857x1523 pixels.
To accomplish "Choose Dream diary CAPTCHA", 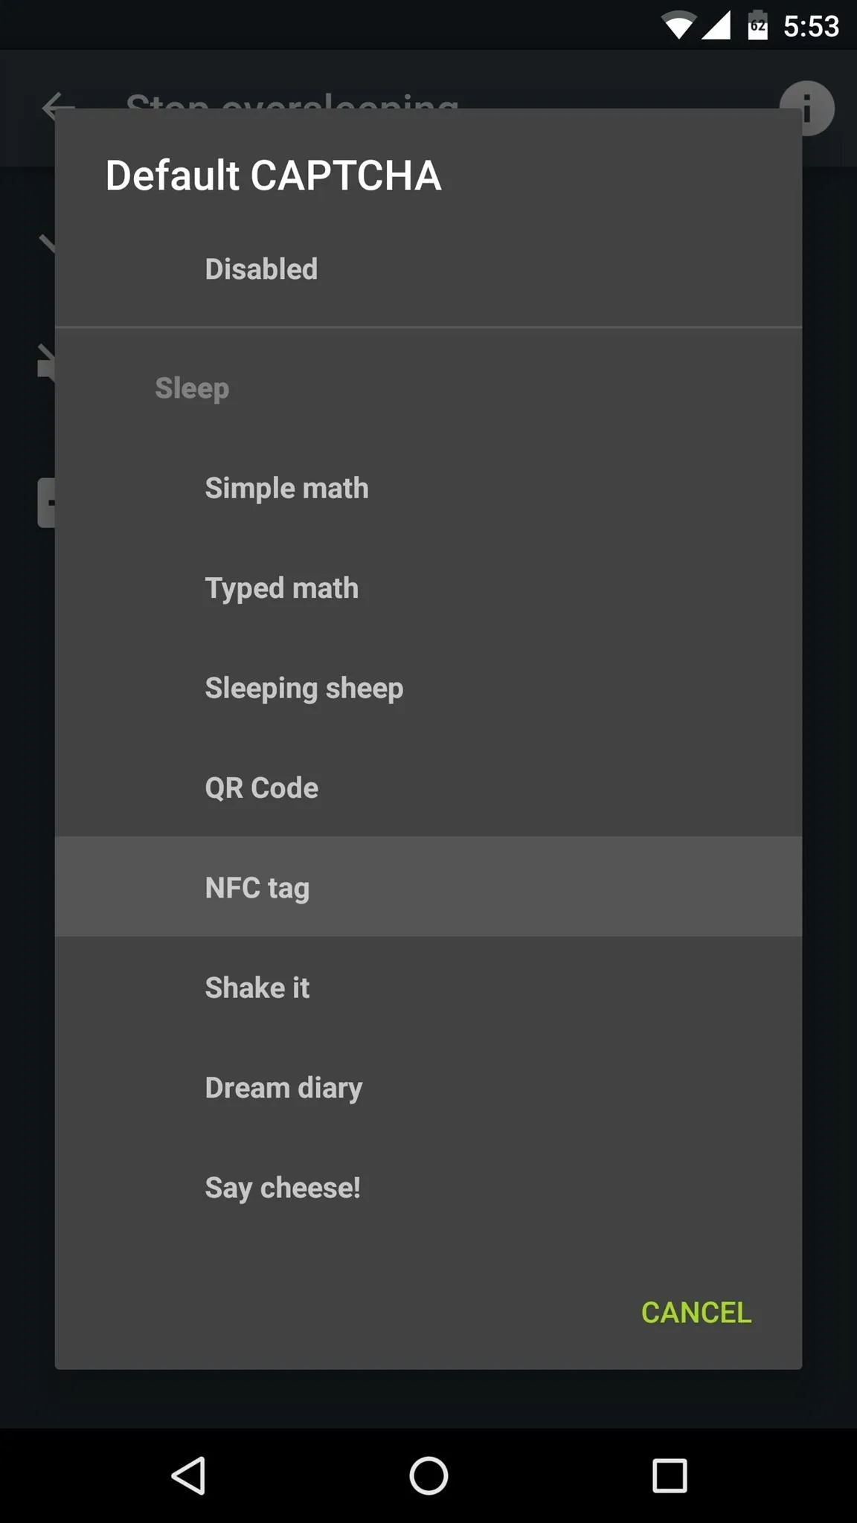I will pos(428,1087).
